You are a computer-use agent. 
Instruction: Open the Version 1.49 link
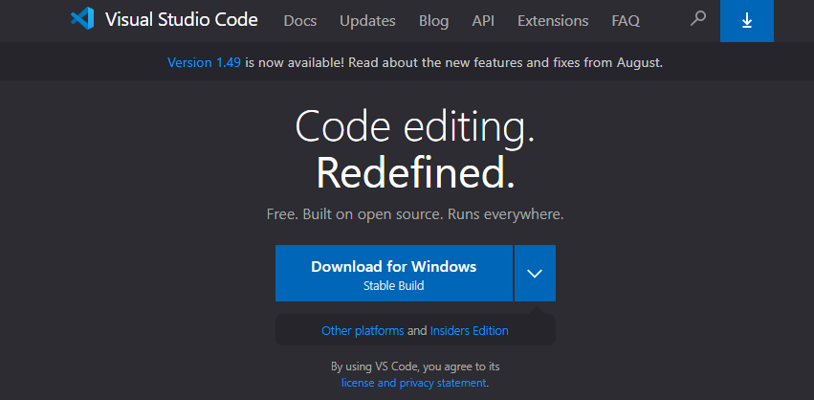(x=205, y=62)
